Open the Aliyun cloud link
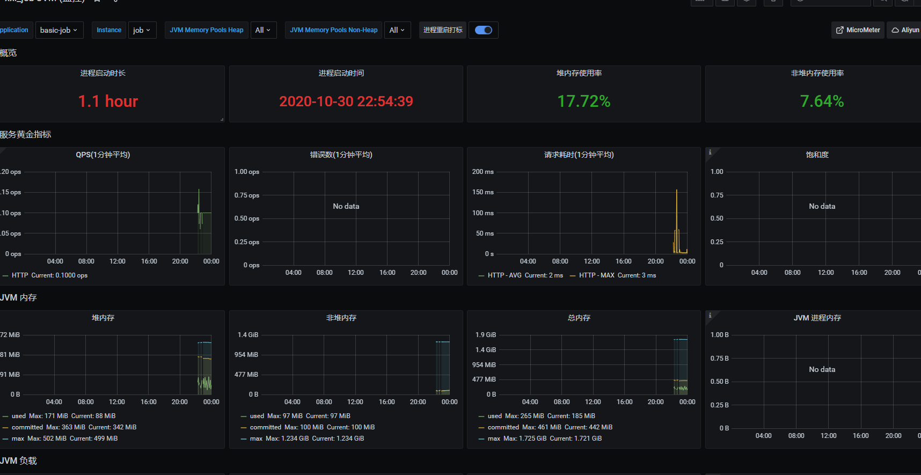Screen dimensions: 921x475 (905, 30)
